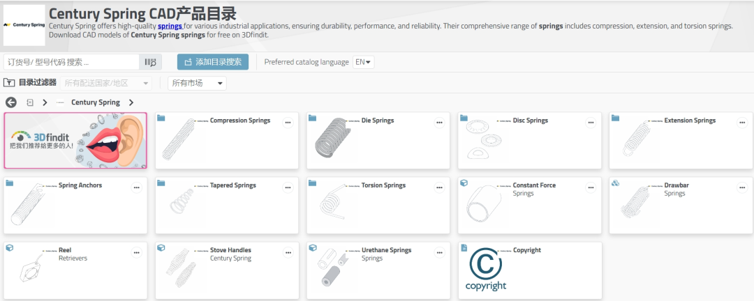Open more options for Extension Springs

point(742,123)
